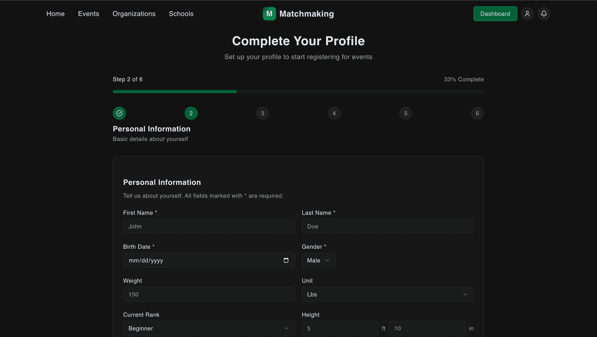The image size is (597, 337).
Task: Click the Birth Date mm/dd/yyyy field
Action: tap(209, 260)
